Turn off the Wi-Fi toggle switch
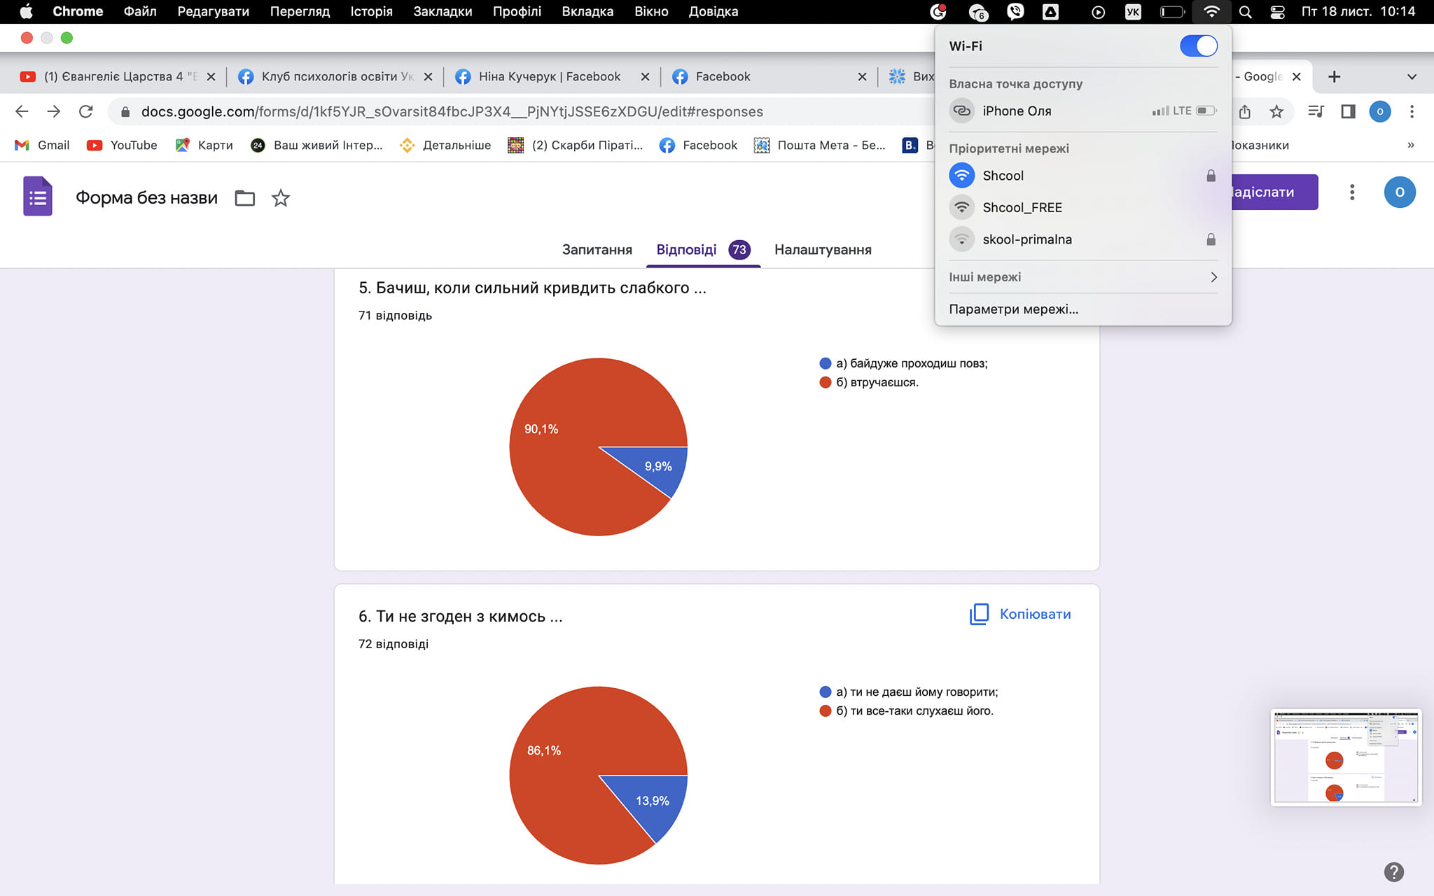The width and height of the screenshot is (1434, 896). [x=1198, y=46]
